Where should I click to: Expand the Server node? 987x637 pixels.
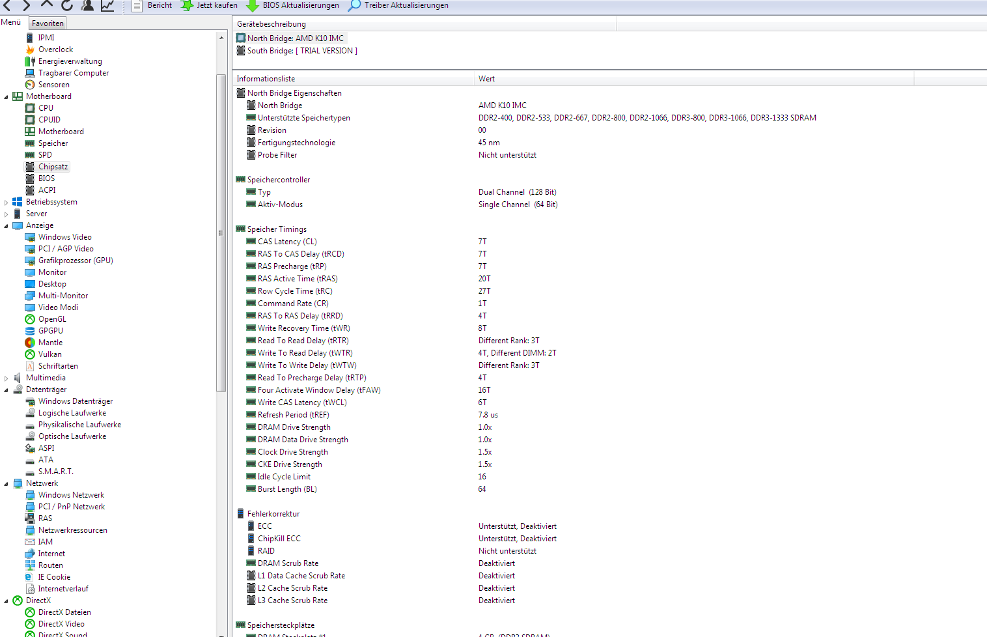7,214
